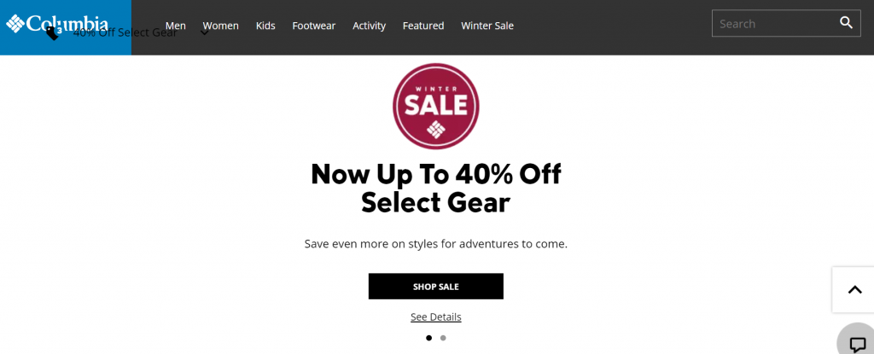Click the SHOP SALE button
874x354 pixels.
tap(436, 286)
